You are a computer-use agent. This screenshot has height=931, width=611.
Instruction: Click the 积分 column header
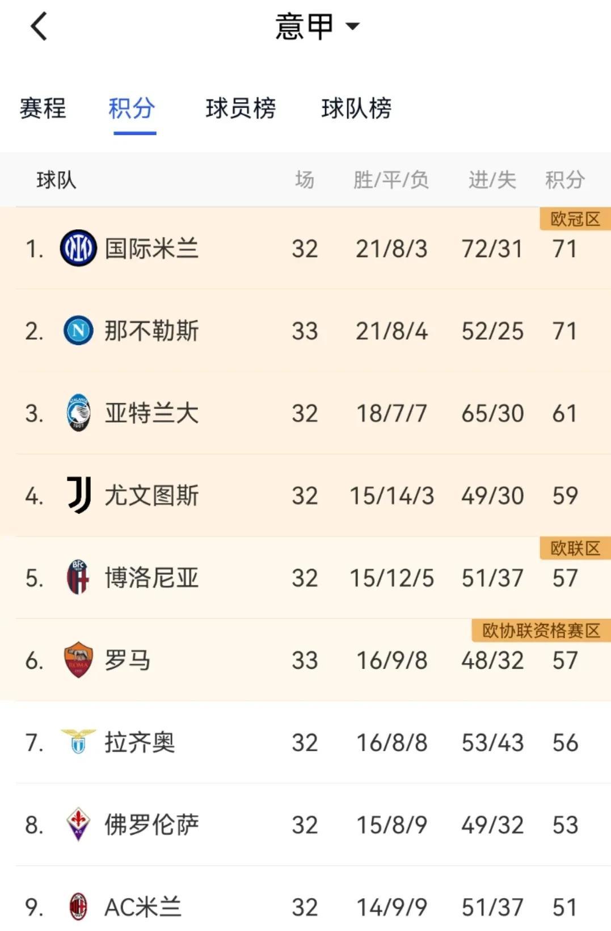point(565,180)
